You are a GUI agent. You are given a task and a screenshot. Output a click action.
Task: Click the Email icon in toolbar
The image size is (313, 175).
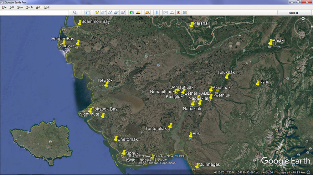pos(166,12)
